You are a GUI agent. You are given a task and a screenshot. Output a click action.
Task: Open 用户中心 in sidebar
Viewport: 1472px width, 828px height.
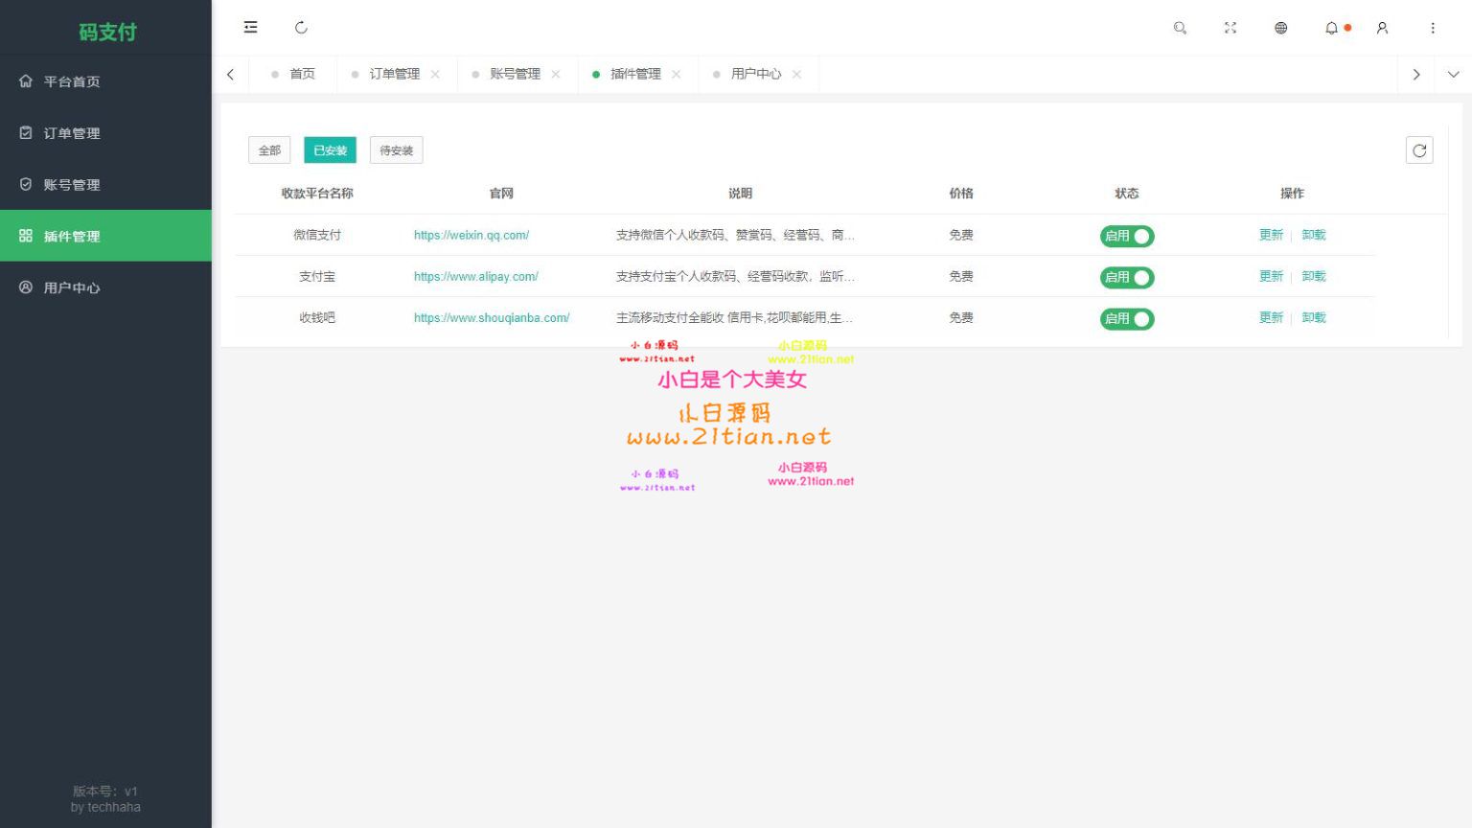tap(105, 287)
